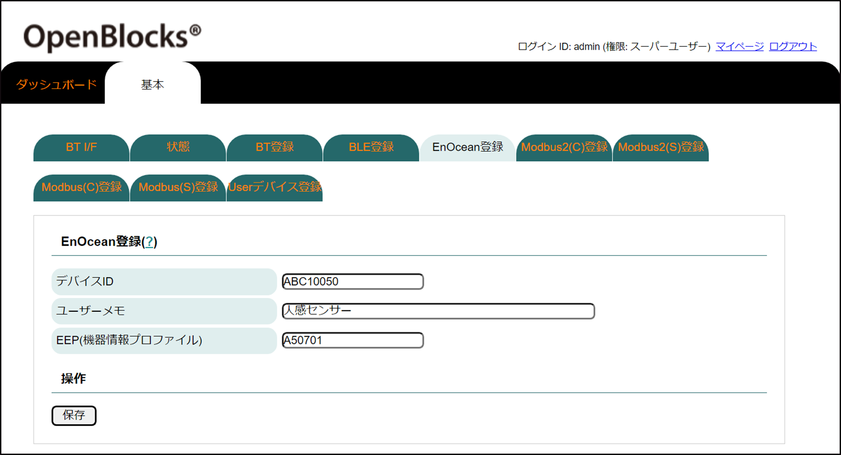Open the 状態 tab
Image resolution: width=841 pixels, height=455 pixels.
(x=178, y=148)
